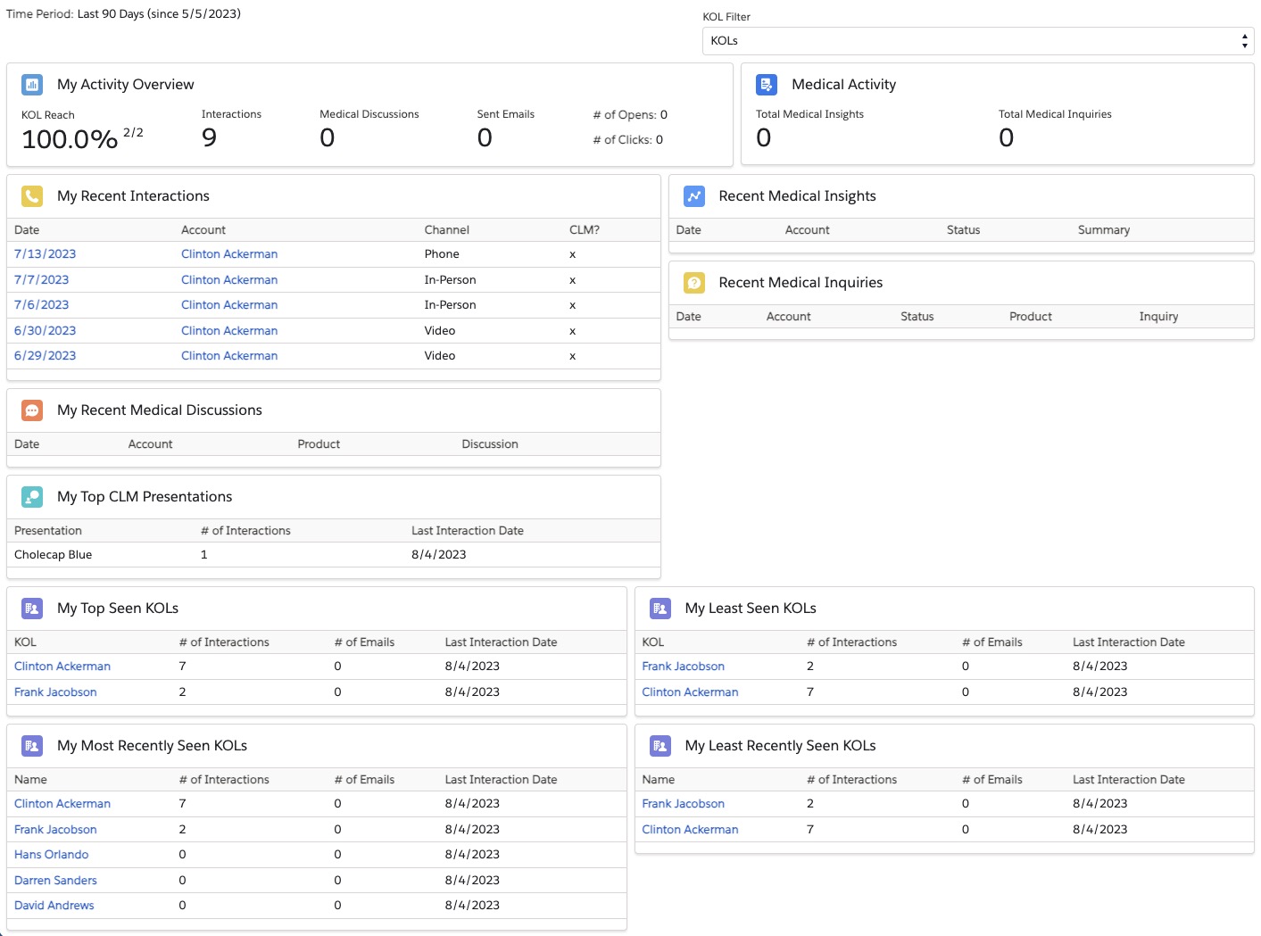This screenshot has height=936, width=1261.
Task: Open Frank Jacobson in My Top Seen KOLs
Action: click(x=55, y=692)
